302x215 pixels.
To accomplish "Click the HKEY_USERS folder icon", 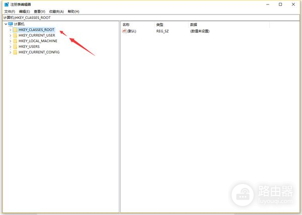I will 15,47.
